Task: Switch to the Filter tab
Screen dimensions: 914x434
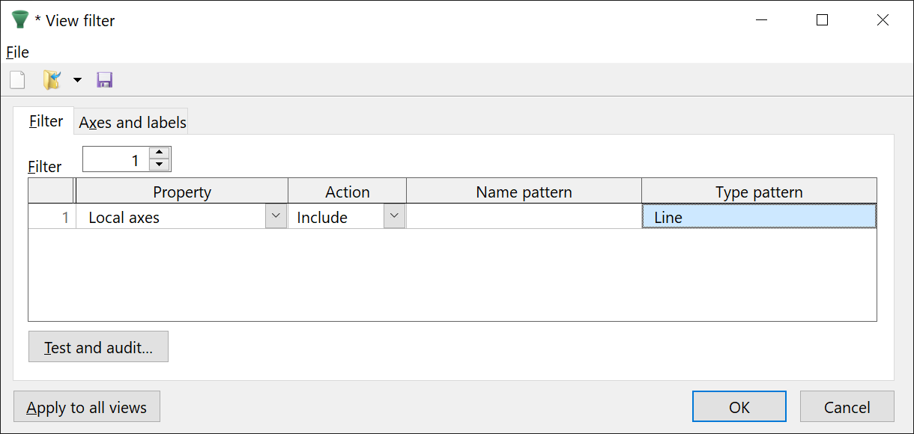Action: [x=46, y=121]
